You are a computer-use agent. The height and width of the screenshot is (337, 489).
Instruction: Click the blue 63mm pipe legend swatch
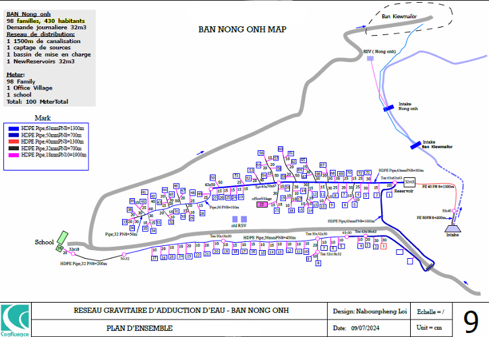tap(12, 127)
